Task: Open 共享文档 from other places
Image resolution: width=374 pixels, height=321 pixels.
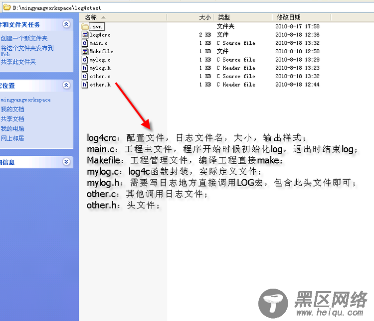Action: pos(12,119)
